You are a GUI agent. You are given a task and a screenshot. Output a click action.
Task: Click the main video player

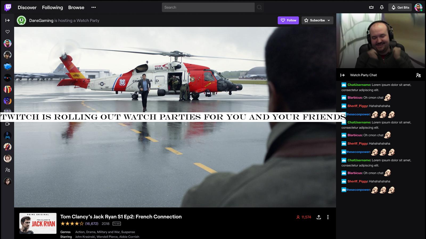tap(175, 117)
